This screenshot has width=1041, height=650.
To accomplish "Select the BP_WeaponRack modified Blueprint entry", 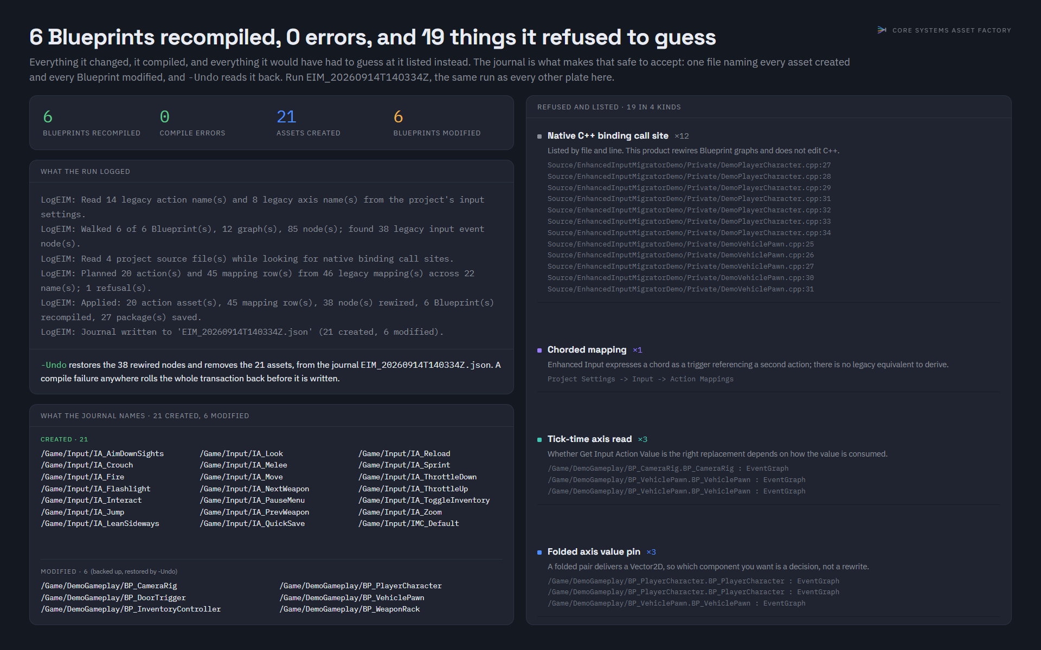I will click(350, 609).
